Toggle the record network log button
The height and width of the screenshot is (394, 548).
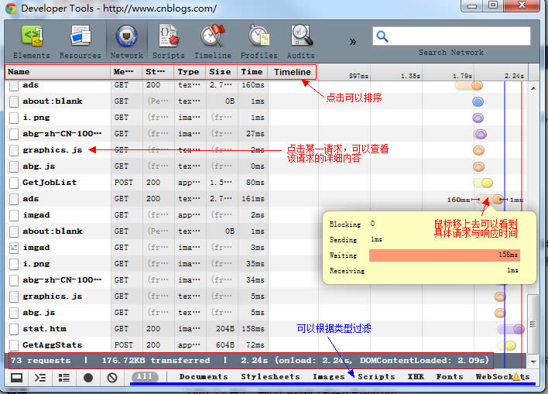coord(88,378)
